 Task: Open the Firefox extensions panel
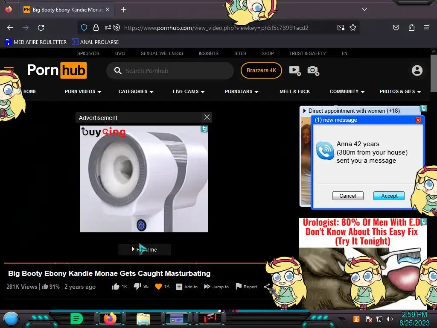pos(411,27)
